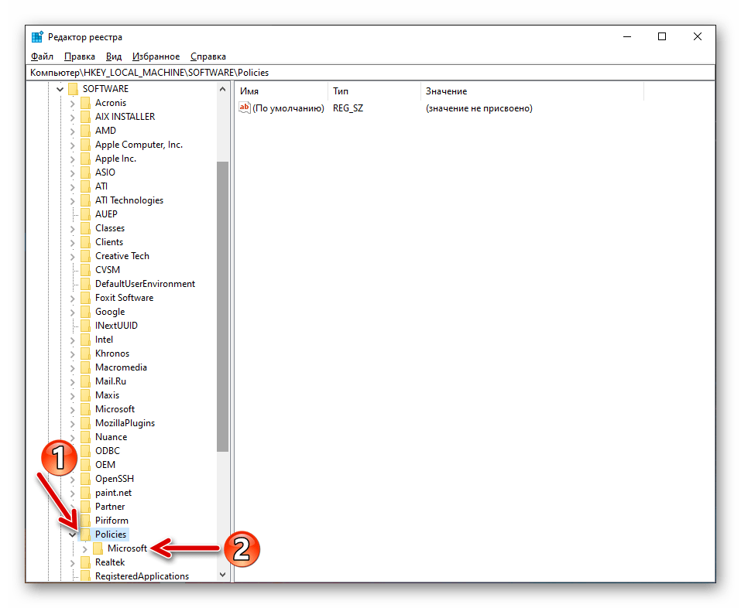This screenshot has width=741, height=608.
Task: Select the RegisteredApplications key
Action: point(142,576)
